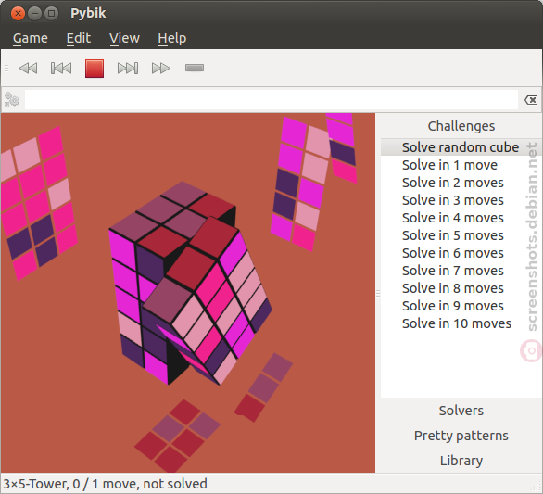Expand the Pretty patterns section
The width and height of the screenshot is (543, 494).
click(461, 436)
